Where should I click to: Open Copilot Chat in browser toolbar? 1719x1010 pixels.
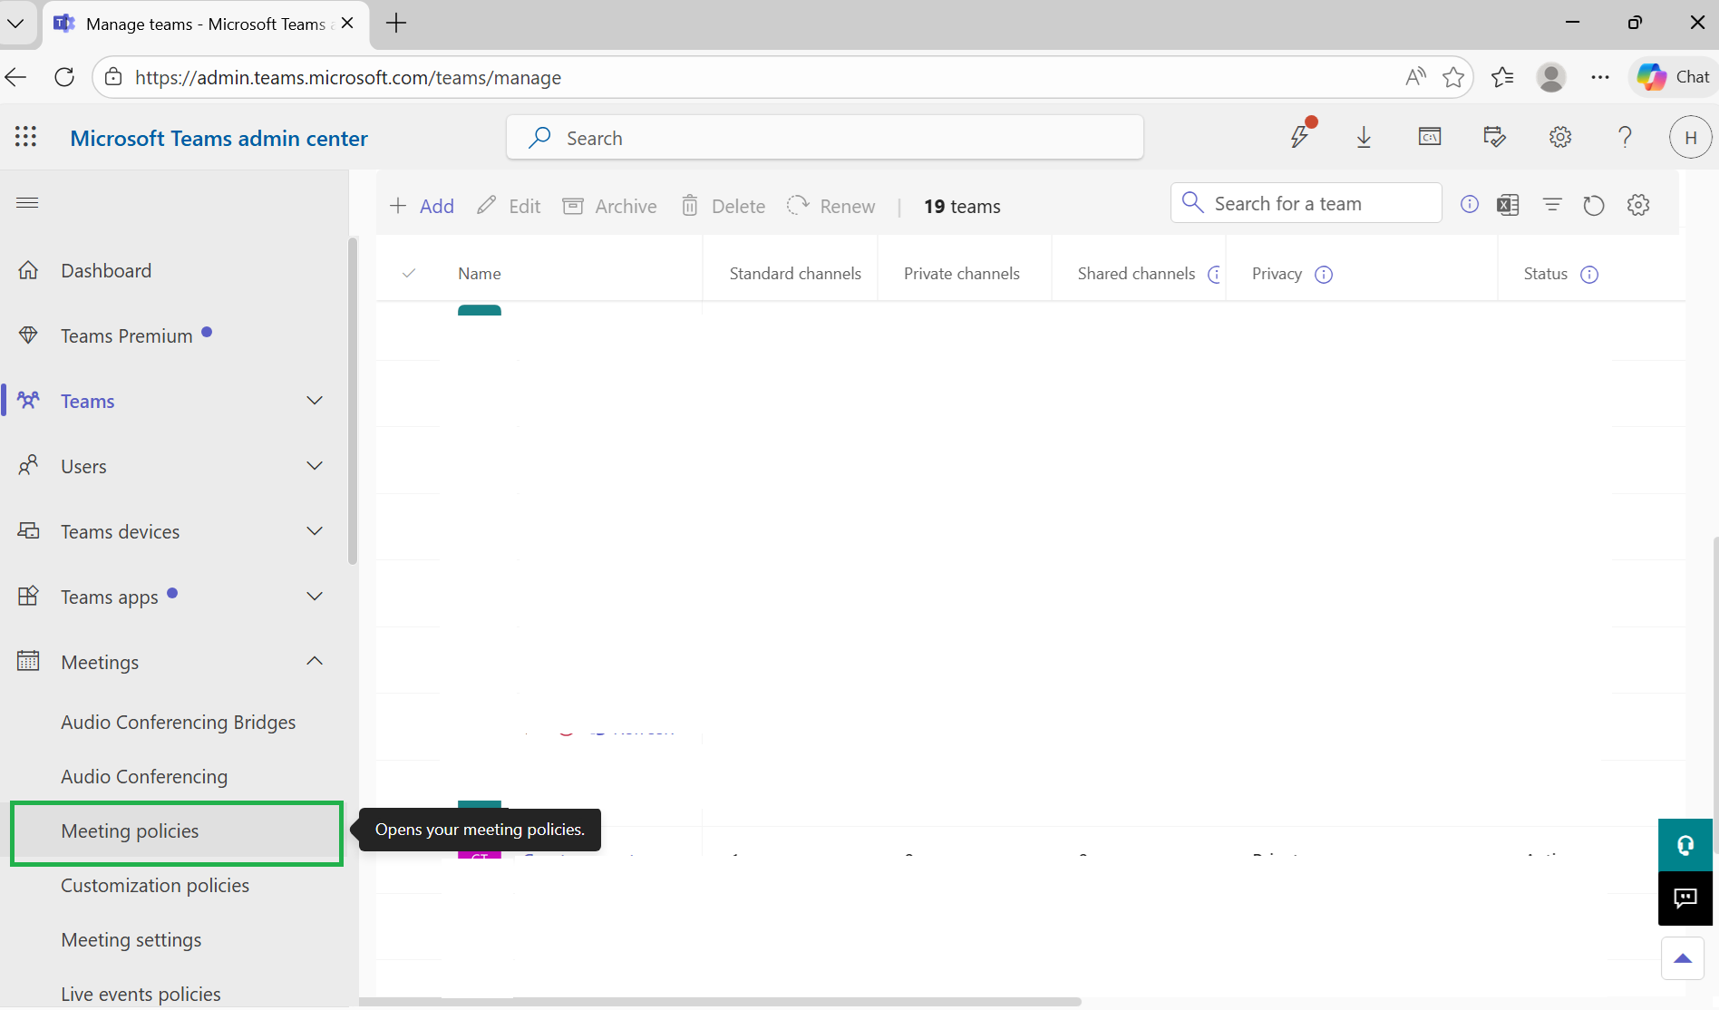tap(1673, 77)
